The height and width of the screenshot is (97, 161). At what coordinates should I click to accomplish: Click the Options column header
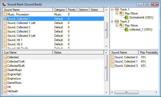[83, 9]
